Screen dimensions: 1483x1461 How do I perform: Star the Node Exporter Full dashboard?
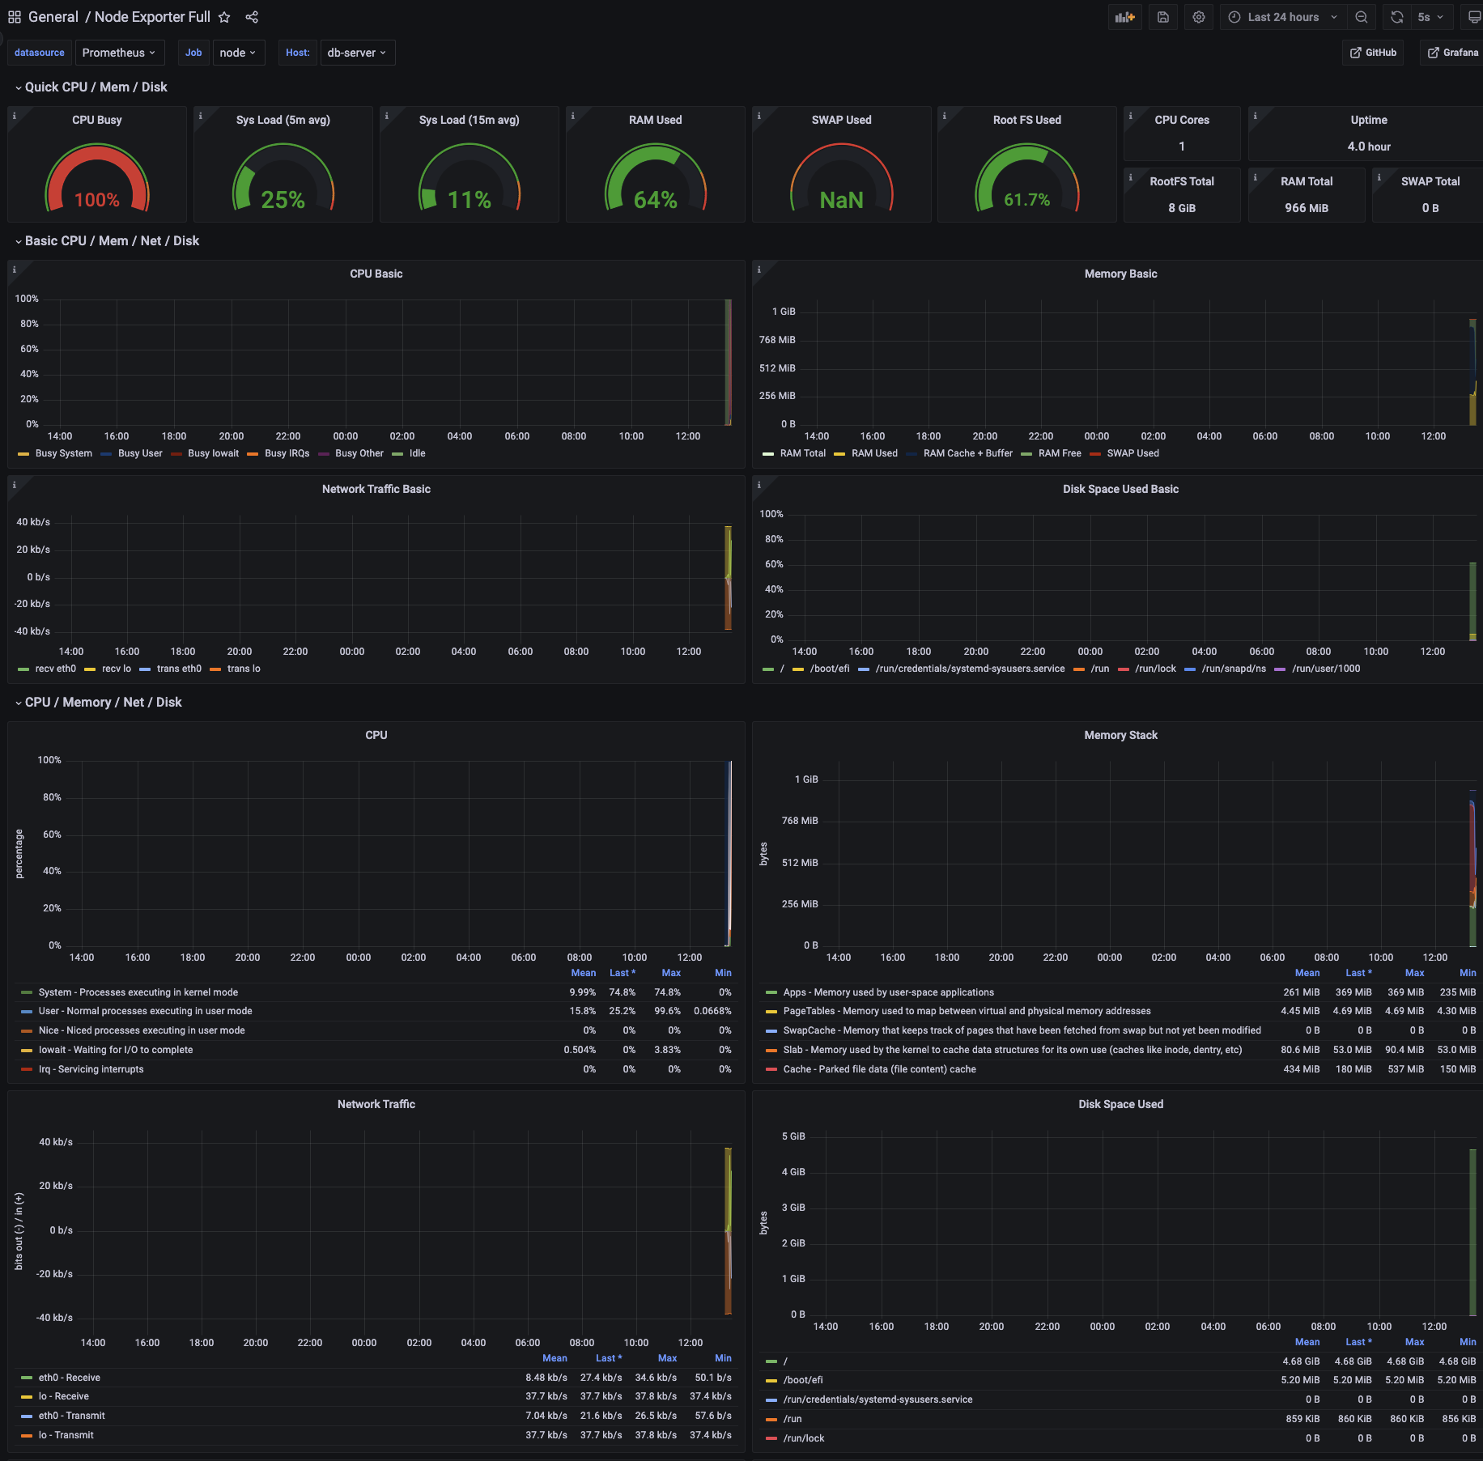coord(224,17)
